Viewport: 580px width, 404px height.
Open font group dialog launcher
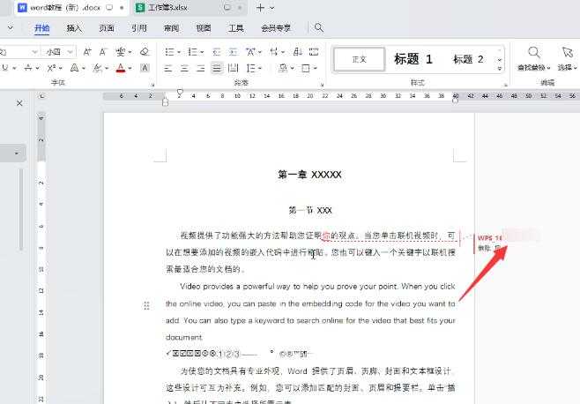152,86
